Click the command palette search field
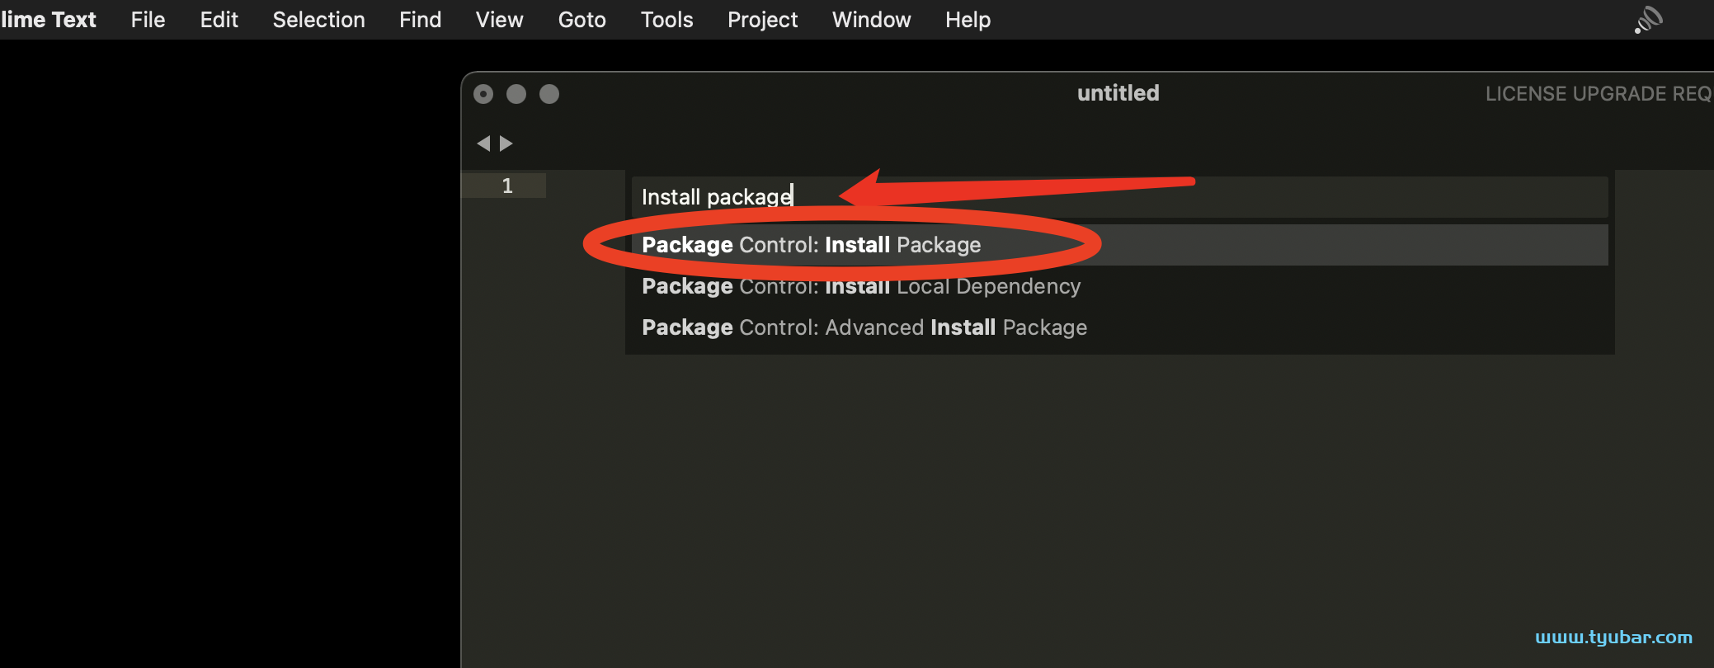 1120,197
